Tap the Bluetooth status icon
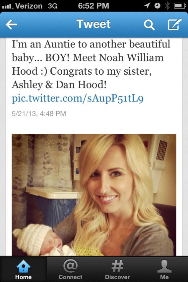The width and height of the screenshot is (188, 282). tap(167, 6)
